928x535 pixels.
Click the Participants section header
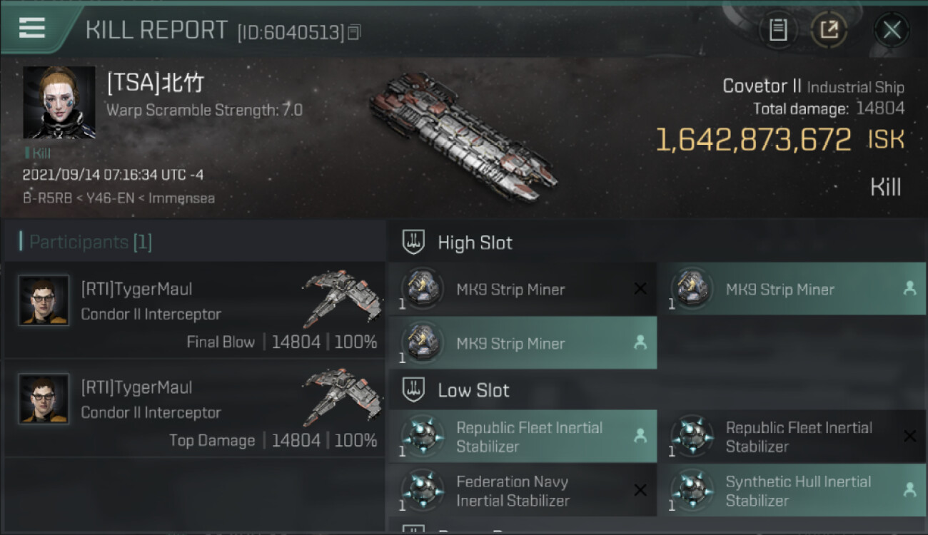click(x=90, y=243)
